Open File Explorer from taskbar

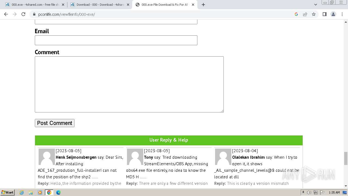31,192
